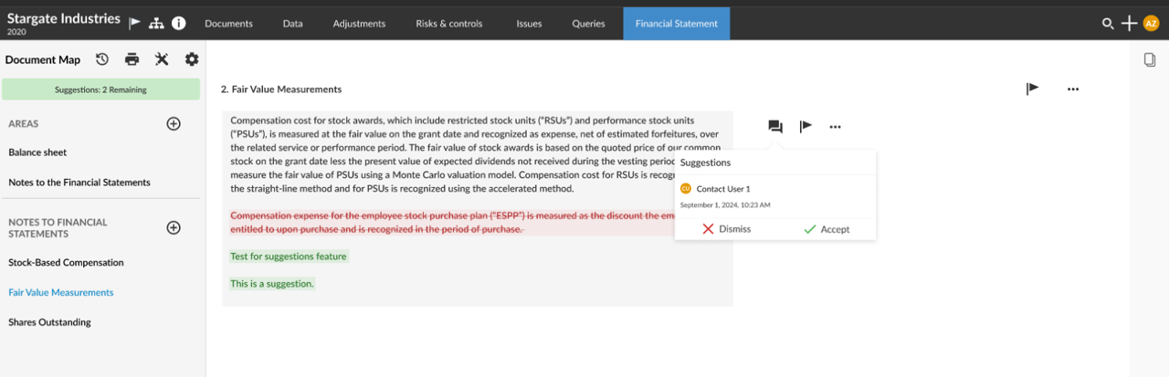Click the info icon in header
This screenshot has height=377, width=1169.
click(x=179, y=23)
